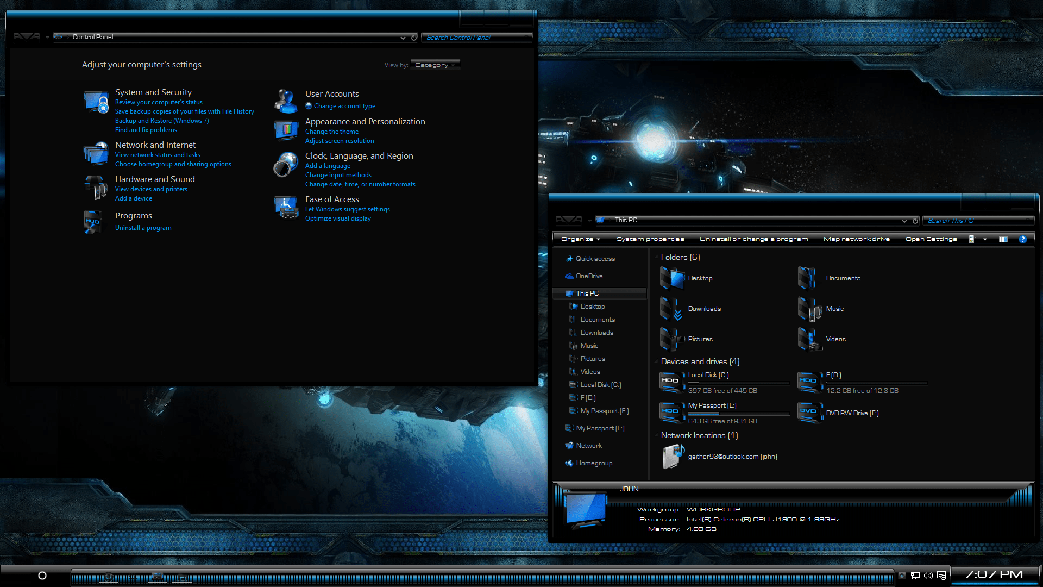Click Change the theme link
The width and height of the screenshot is (1043, 587).
point(331,132)
